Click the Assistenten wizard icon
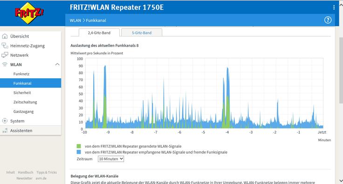Viewport: 343px width, 184px height. pyautogui.click(x=5, y=131)
